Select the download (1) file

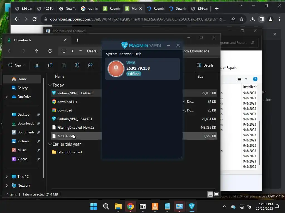point(67,102)
